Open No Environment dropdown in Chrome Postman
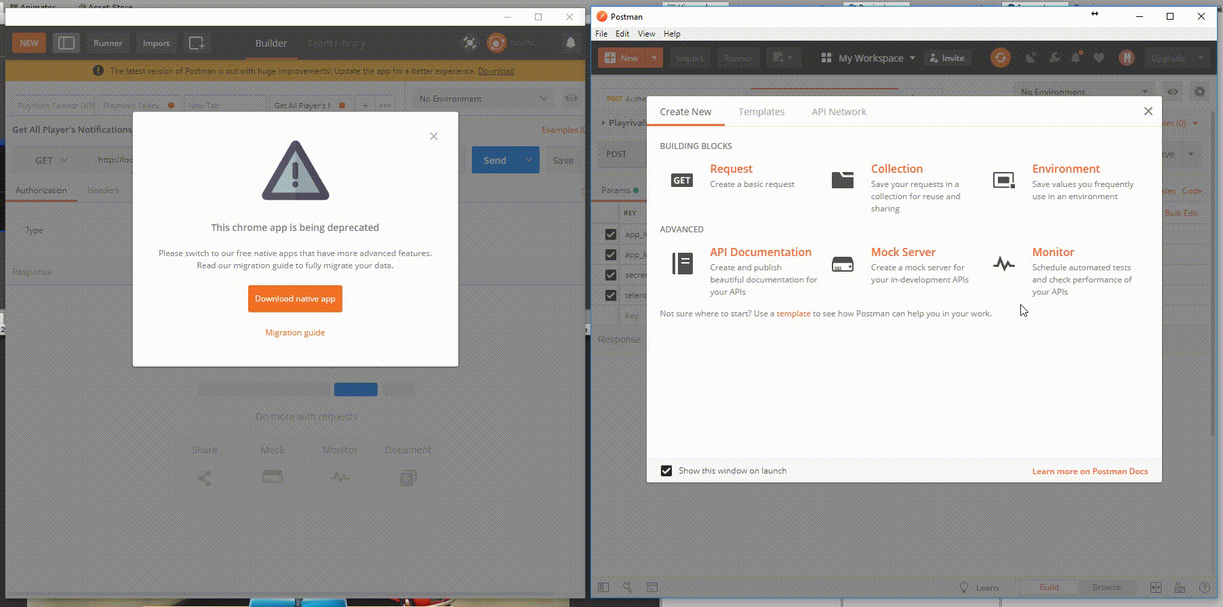This screenshot has width=1223, height=607. [x=483, y=99]
